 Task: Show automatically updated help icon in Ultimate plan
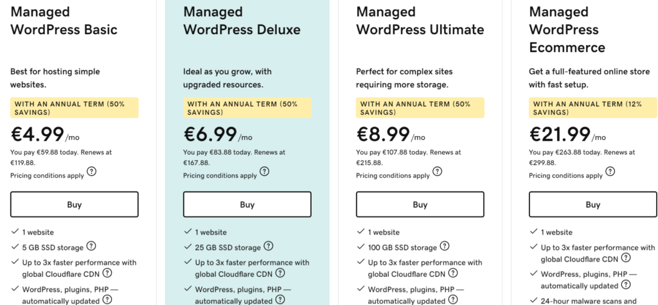coord(452,299)
